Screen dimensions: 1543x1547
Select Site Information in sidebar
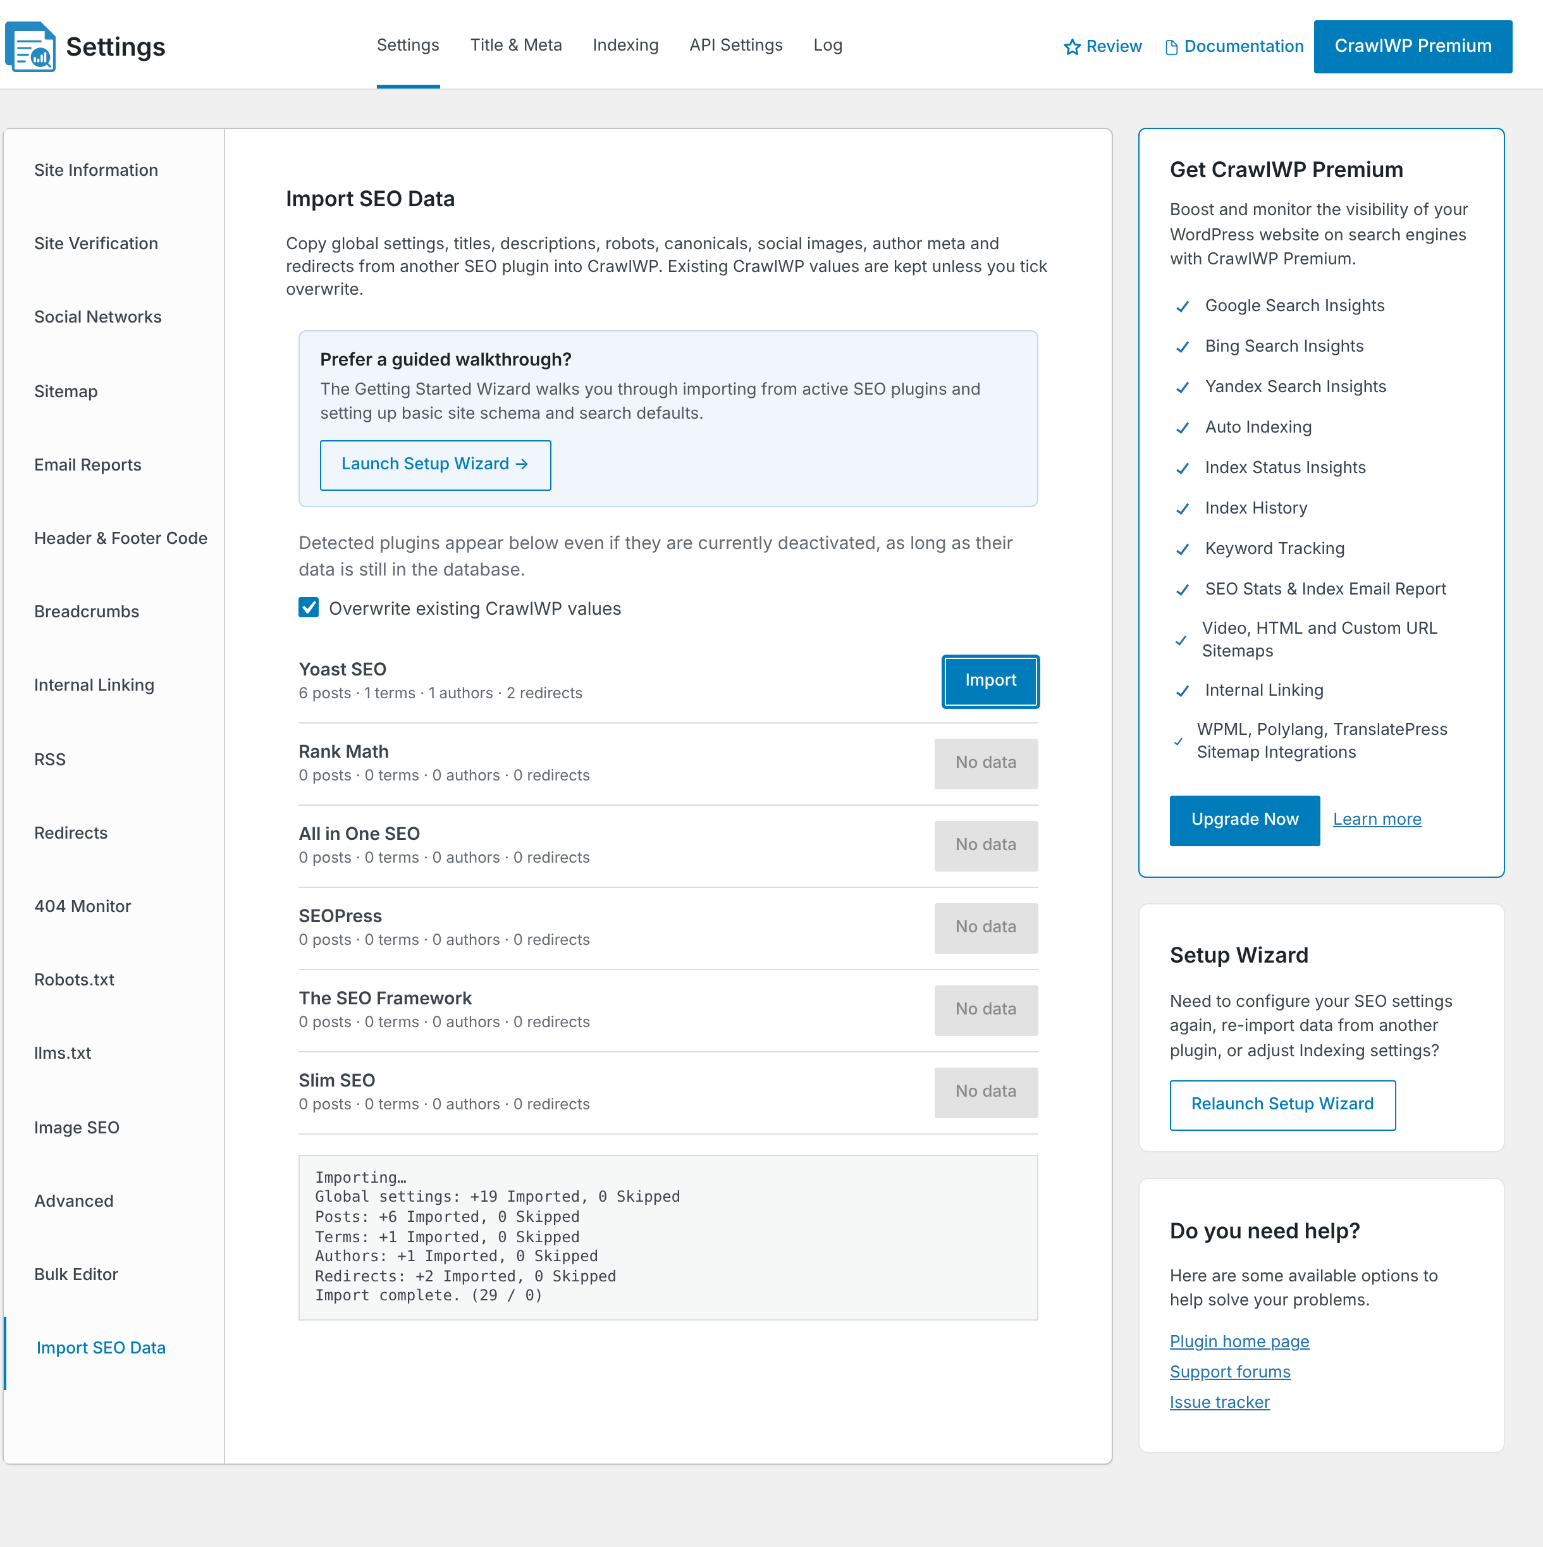(96, 169)
